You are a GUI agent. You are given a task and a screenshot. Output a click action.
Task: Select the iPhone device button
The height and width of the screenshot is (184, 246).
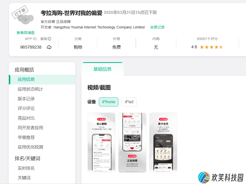coord(109,102)
